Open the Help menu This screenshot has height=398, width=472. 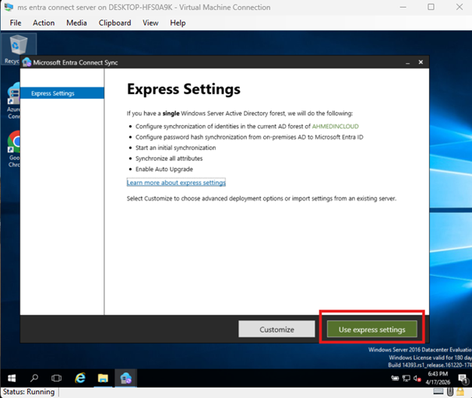[x=178, y=23]
